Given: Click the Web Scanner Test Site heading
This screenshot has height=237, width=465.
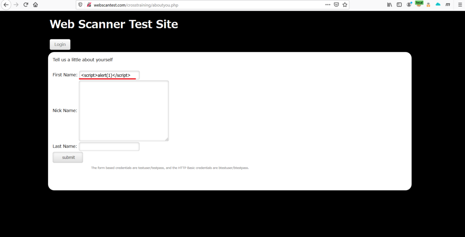Looking at the screenshot, I should point(114,24).
